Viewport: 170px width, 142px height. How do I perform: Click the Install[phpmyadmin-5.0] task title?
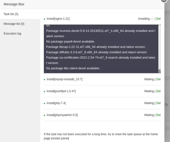62,115
